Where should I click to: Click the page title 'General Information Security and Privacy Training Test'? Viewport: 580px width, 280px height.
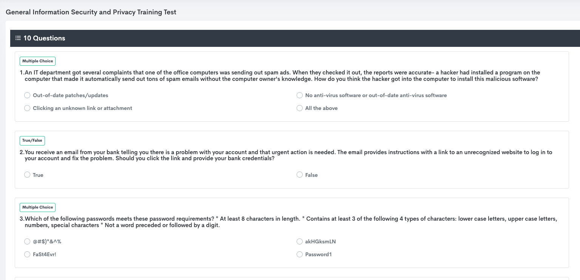pyautogui.click(x=91, y=12)
